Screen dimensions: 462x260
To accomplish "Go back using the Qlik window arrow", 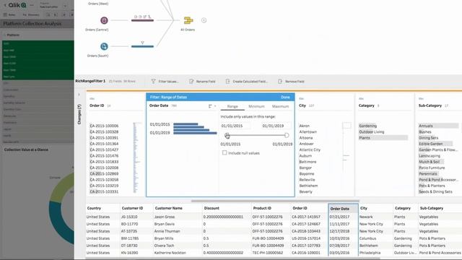I will (x=5, y=5).
